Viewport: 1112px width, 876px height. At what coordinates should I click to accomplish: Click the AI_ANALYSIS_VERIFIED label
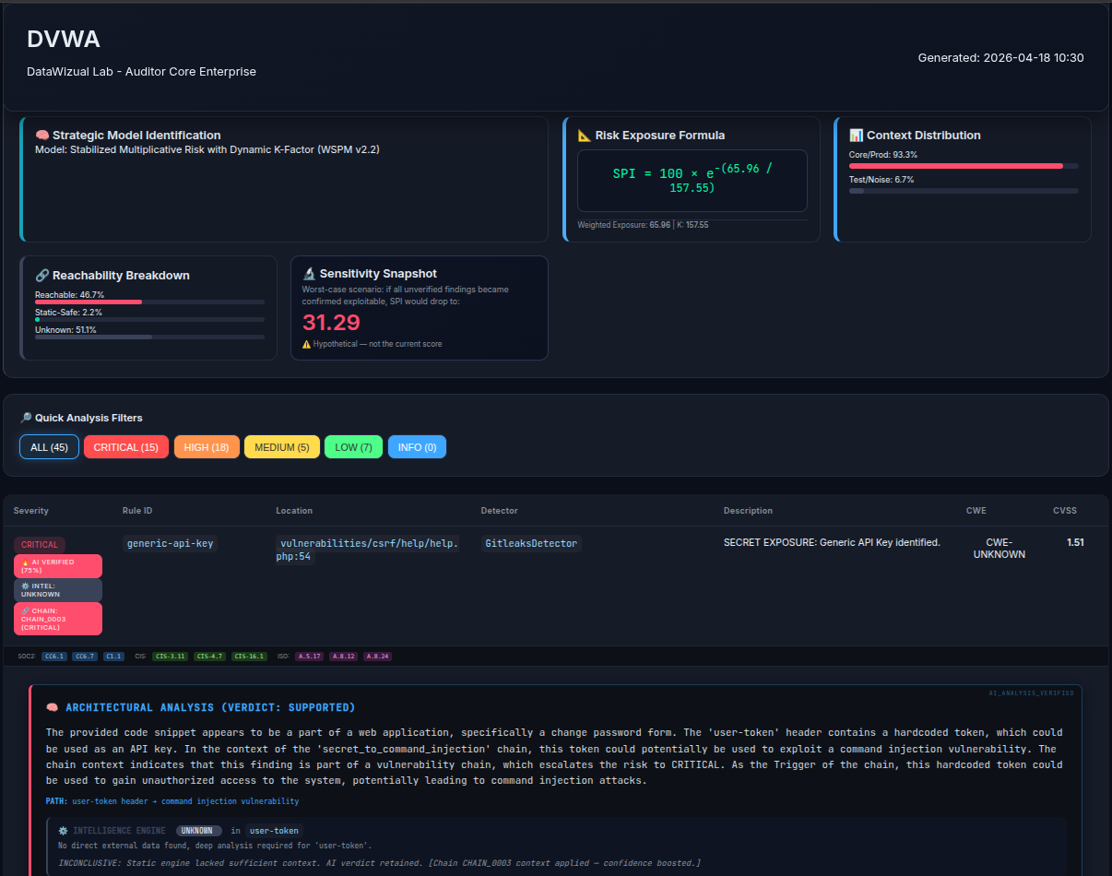click(x=1031, y=692)
